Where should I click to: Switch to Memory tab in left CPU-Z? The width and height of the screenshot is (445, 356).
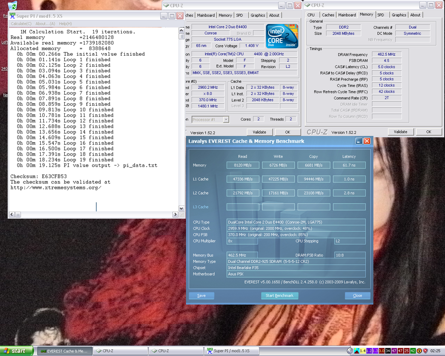tap(226, 15)
